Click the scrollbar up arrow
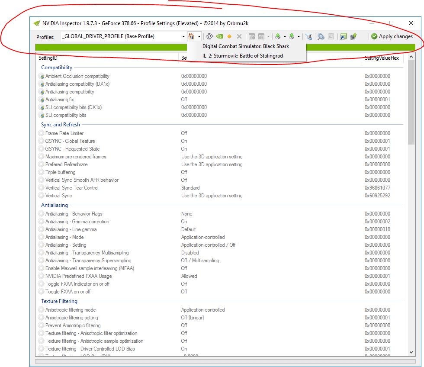 tap(411, 57)
